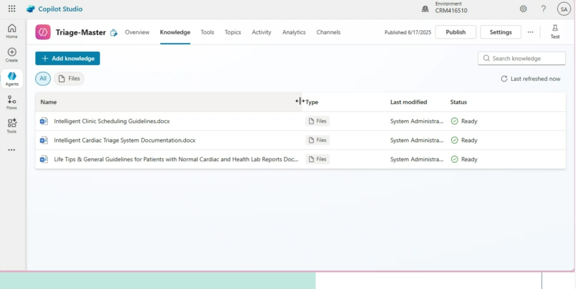
Task: Click the Published 6/17/2025 text
Action: tap(408, 32)
